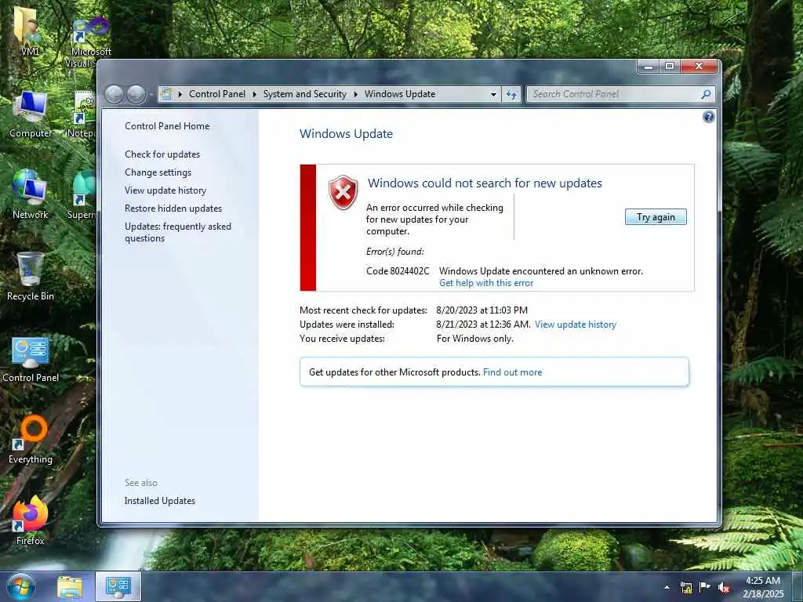Click the Control Panel breadcrumb

tap(216, 94)
